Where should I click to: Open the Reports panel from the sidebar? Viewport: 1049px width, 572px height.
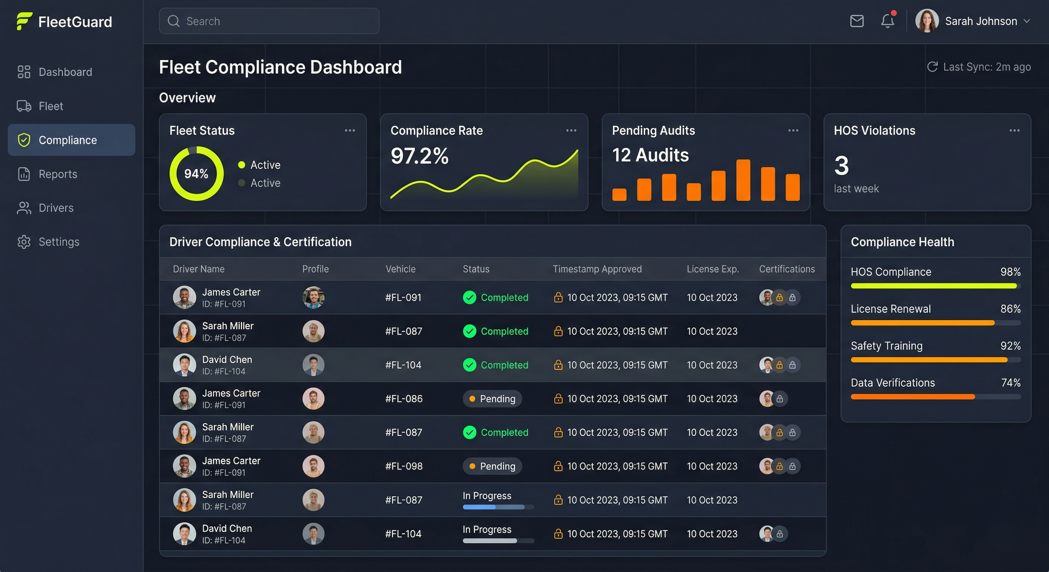click(58, 174)
